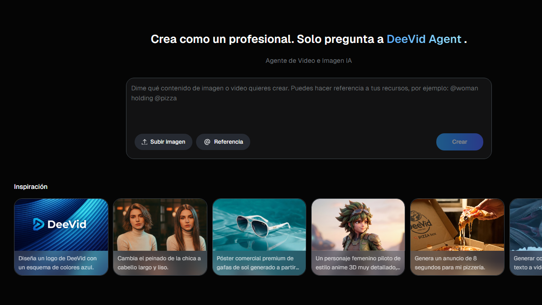The image size is (542, 305).
Task: Click the example text @woman in the prompt placeholder
Action: 462,88
